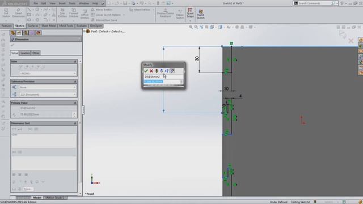363x204 pixels.
Task: Click the Rapid Sketch tool
Action: [x=201, y=14]
